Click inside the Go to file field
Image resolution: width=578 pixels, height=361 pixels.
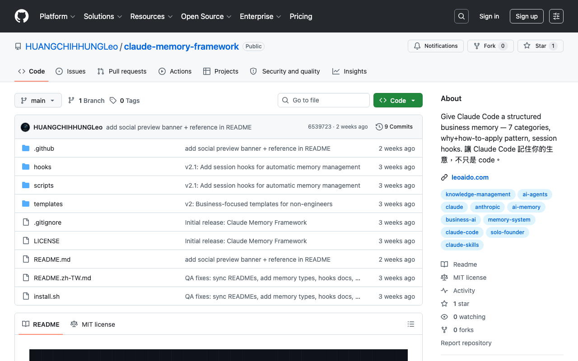pyautogui.click(x=323, y=100)
